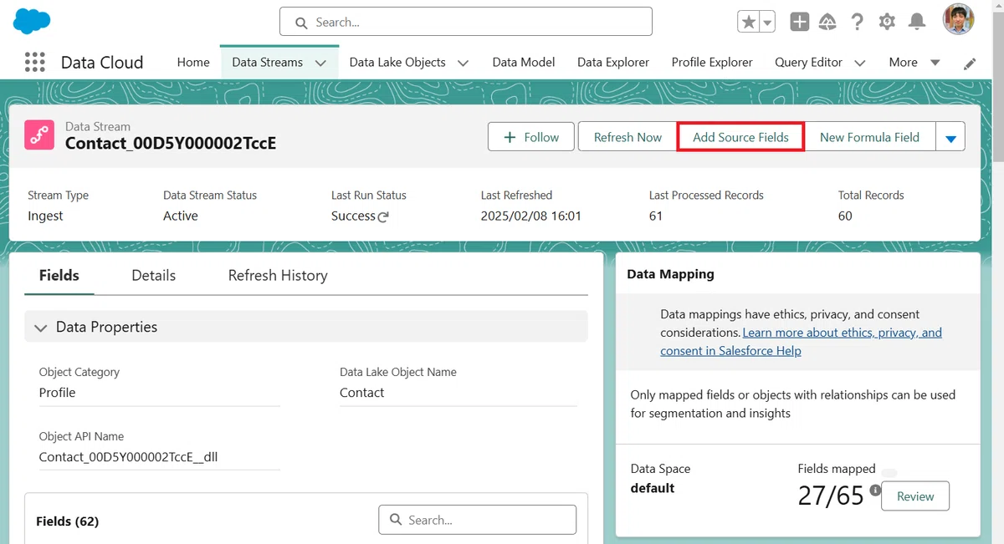
Task: Click the record title Contact_00D5Y000002TccE
Action: [171, 143]
